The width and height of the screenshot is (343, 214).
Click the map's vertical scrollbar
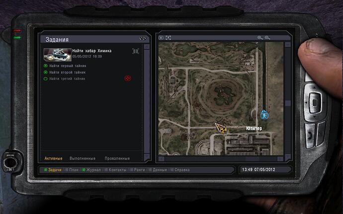point(288,105)
